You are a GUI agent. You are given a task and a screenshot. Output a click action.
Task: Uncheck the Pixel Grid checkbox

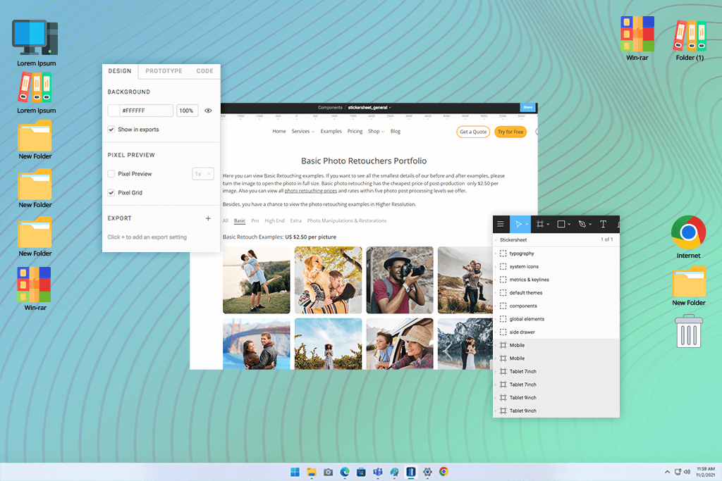pyautogui.click(x=111, y=193)
